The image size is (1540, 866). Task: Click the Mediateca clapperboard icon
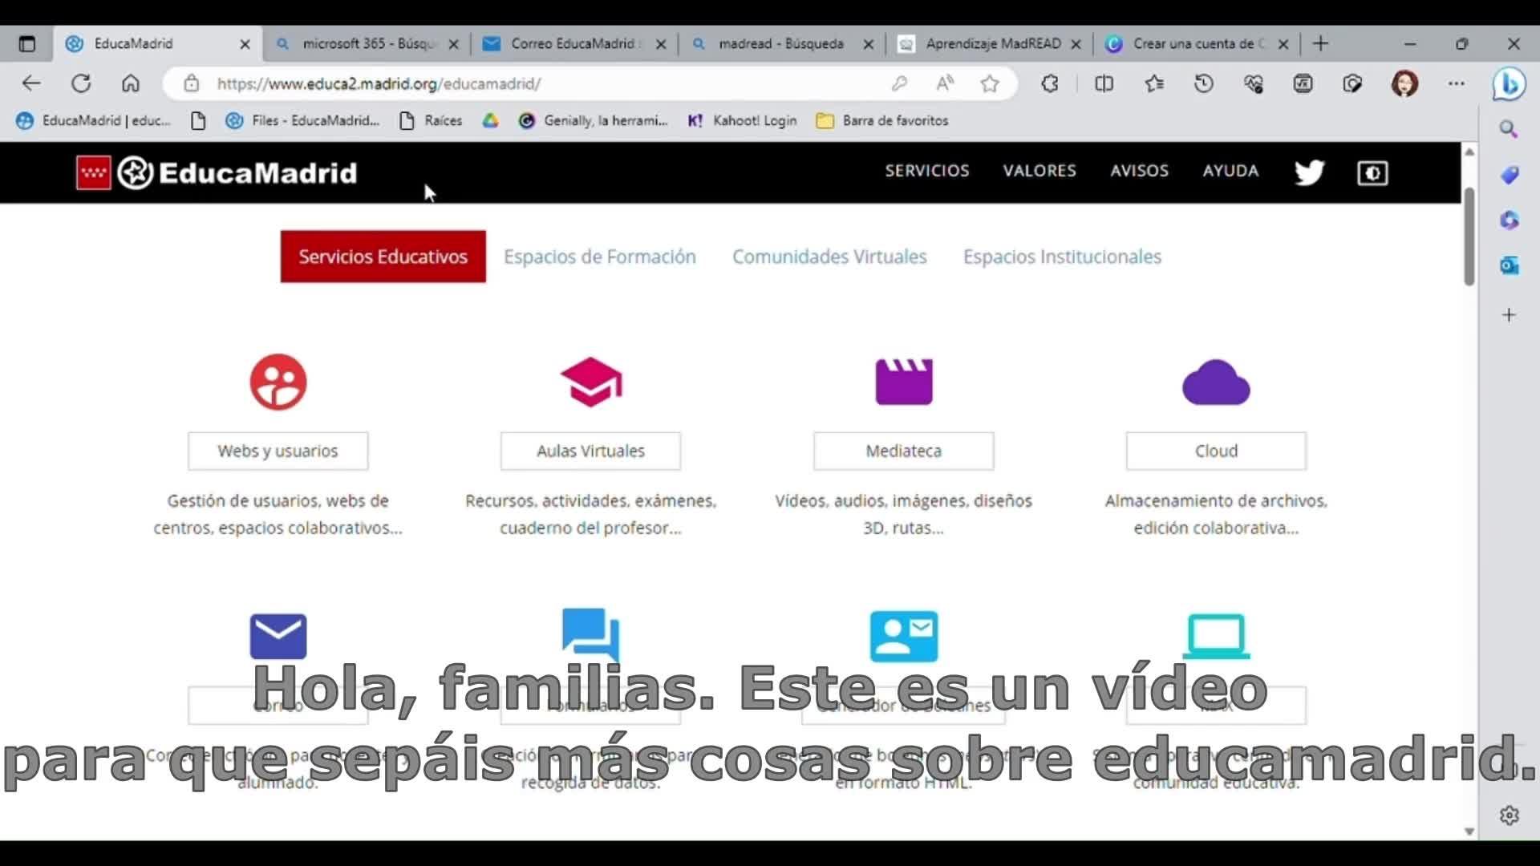(903, 382)
